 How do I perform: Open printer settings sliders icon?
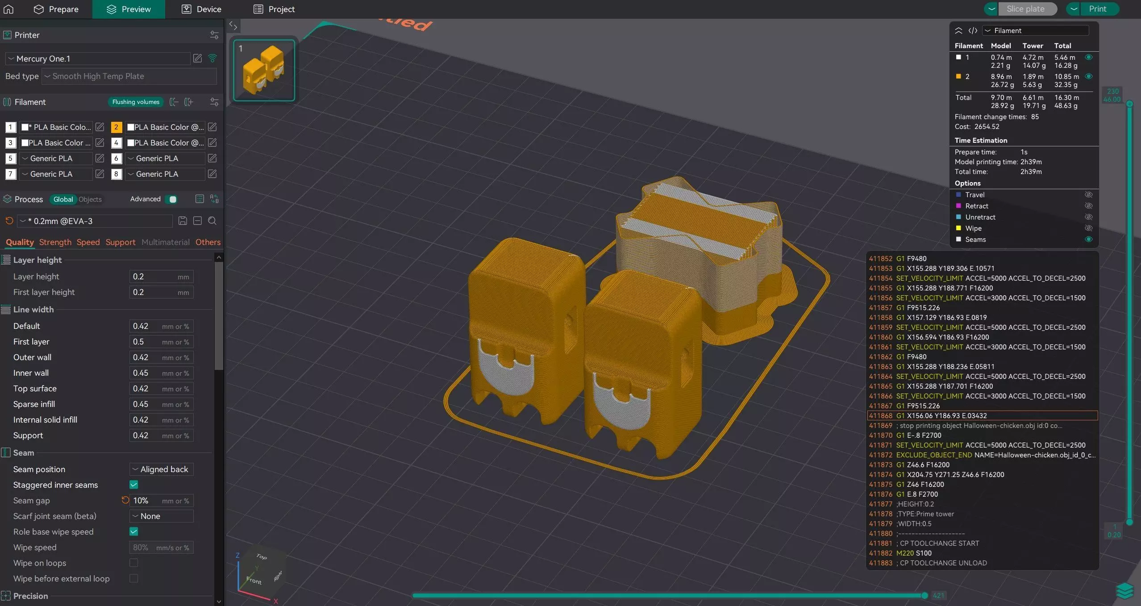click(214, 35)
